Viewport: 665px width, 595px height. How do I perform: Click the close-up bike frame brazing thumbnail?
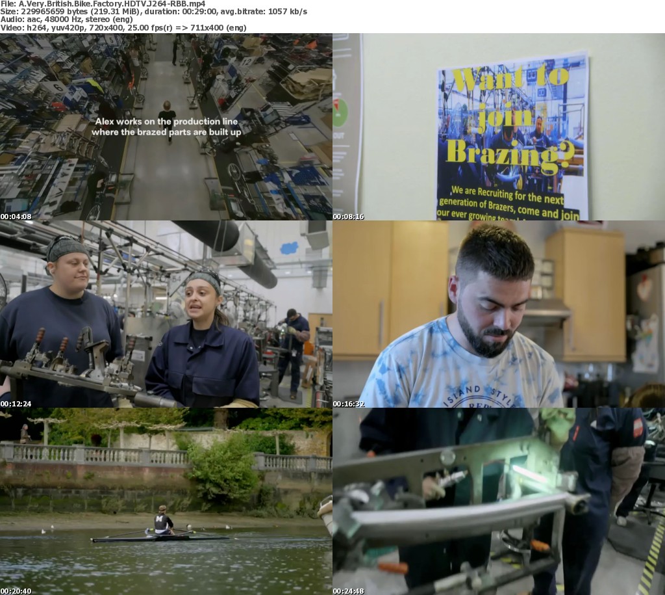pyautogui.click(x=498, y=501)
